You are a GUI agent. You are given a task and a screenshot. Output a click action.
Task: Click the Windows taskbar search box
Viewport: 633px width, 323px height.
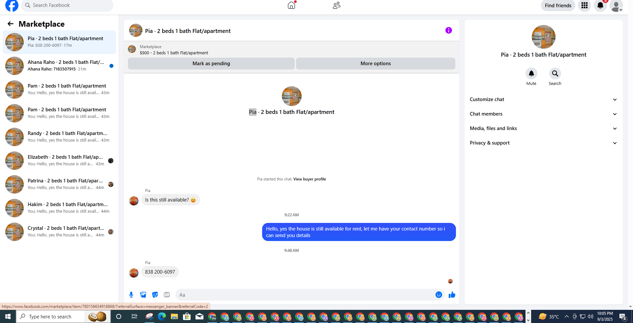click(63, 317)
